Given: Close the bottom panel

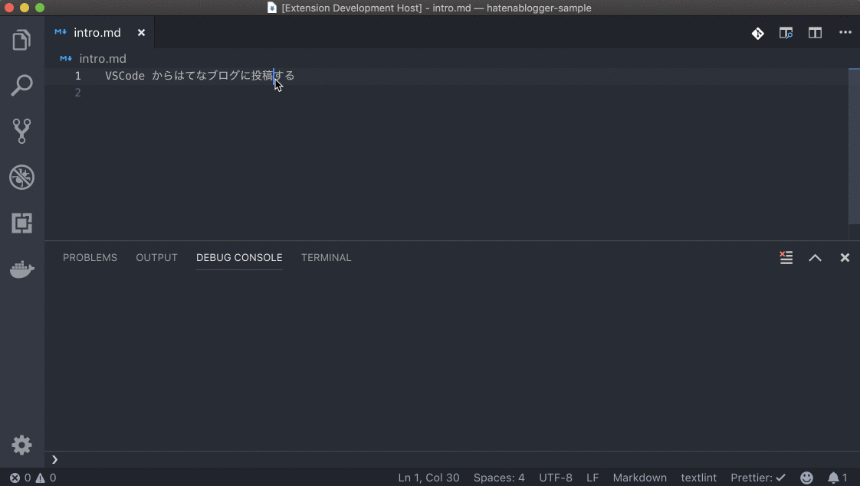Looking at the screenshot, I should coord(845,257).
